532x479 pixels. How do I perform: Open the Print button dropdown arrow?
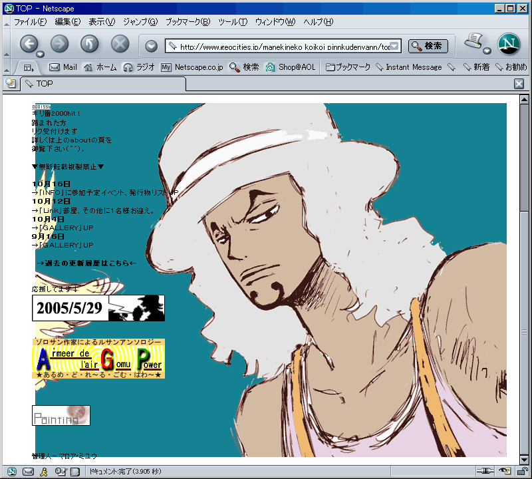(x=487, y=51)
